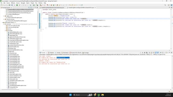Image resolution: width=173 pixels, height=97 pixels.
Task: Click the Save All toolbar icon
Action: pos(7,5)
